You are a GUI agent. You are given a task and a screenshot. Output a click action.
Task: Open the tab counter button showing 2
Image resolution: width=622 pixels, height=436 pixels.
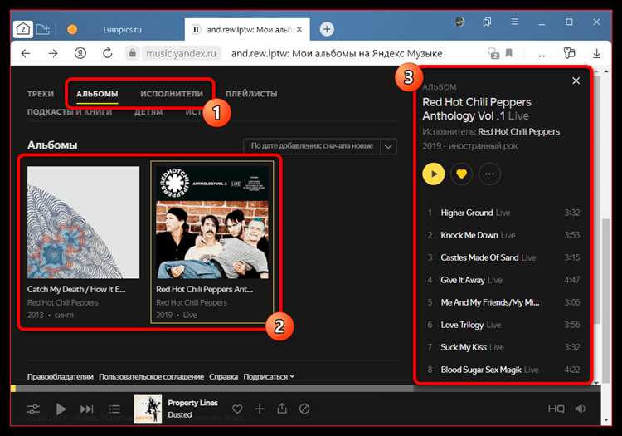(22, 29)
